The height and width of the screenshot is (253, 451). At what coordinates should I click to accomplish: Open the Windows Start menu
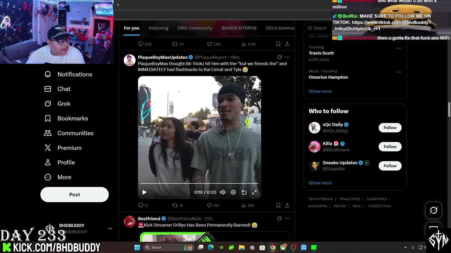pos(137,247)
